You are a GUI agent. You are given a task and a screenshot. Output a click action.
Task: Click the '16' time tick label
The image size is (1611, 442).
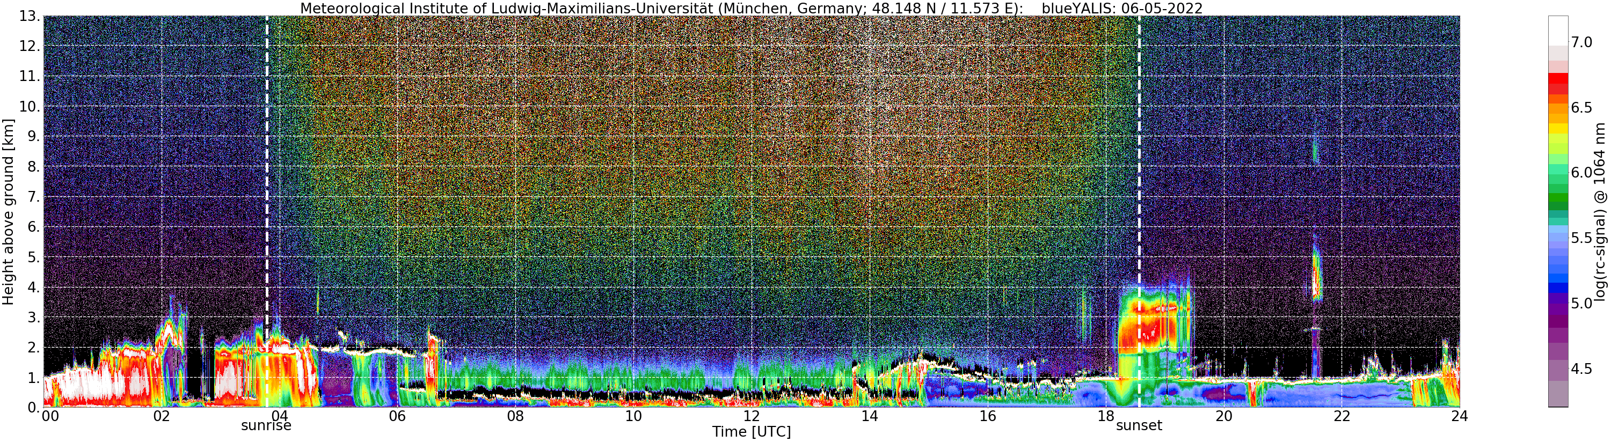[x=988, y=416]
